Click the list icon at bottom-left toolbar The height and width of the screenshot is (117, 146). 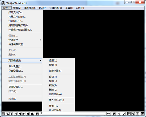tap(3, 114)
